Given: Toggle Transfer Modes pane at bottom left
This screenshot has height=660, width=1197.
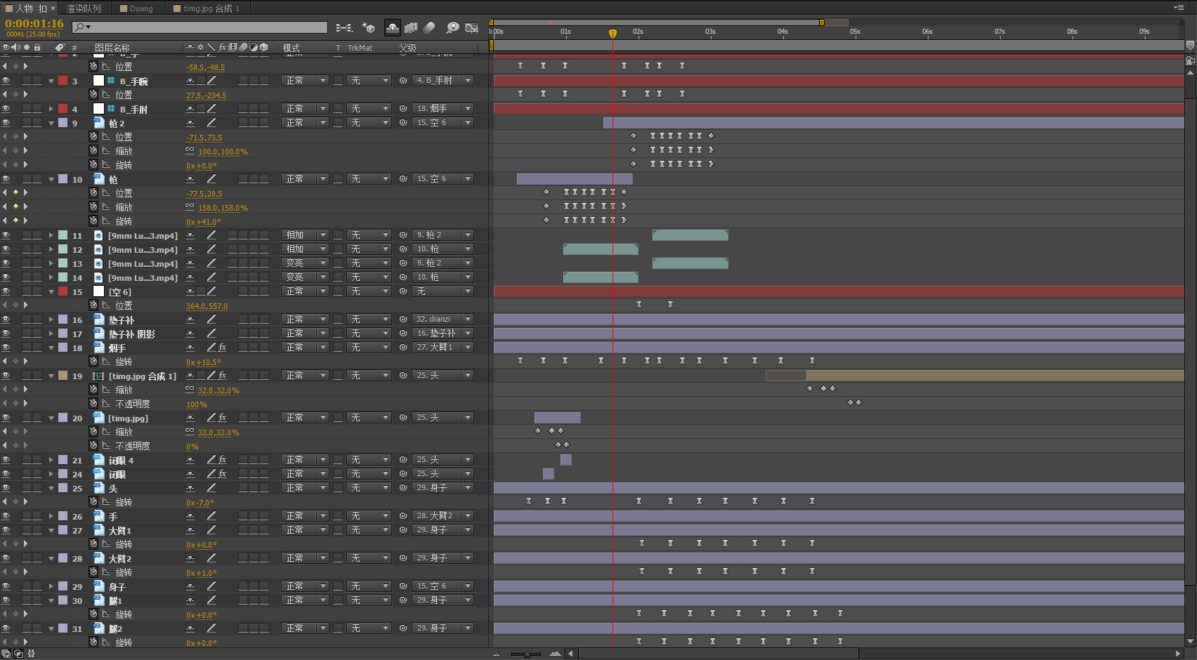Looking at the screenshot, I should click(x=18, y=654).
